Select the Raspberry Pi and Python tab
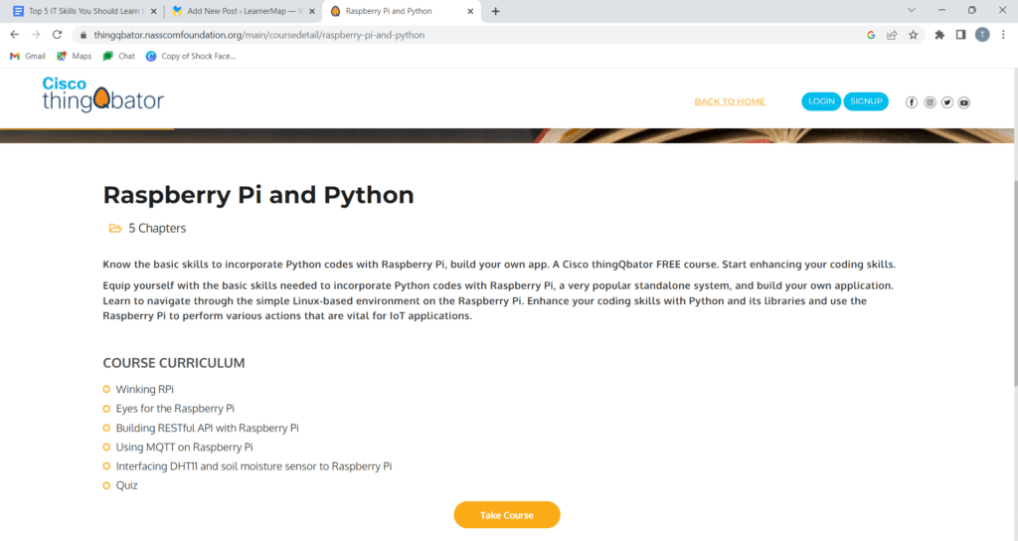Viewport: 1018px width, 541px height. 402,11
